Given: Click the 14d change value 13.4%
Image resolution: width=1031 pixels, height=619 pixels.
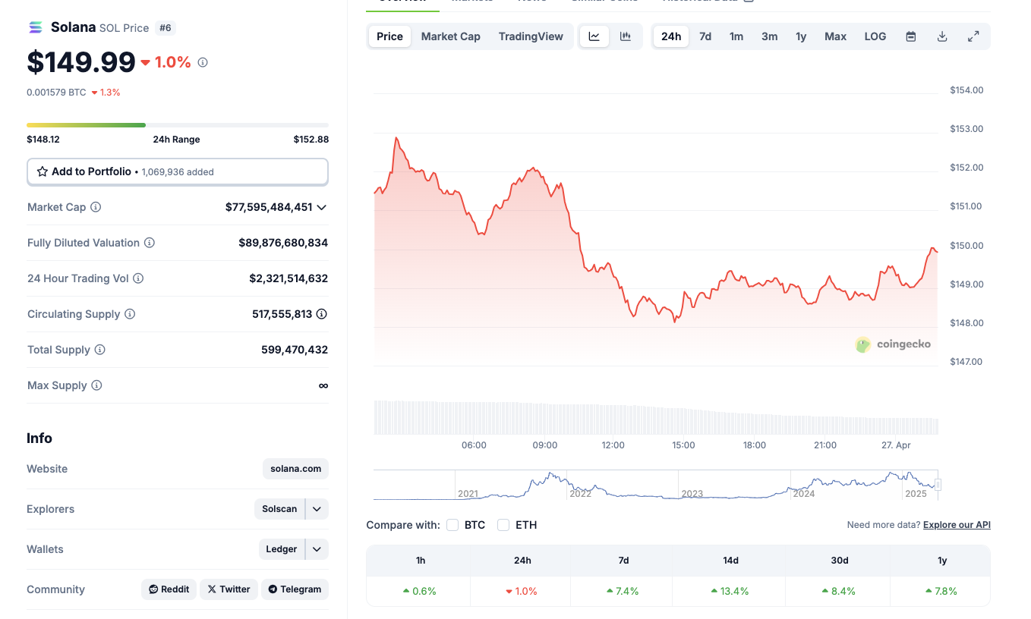Looking at the screenshot, I should click(730, 591).
